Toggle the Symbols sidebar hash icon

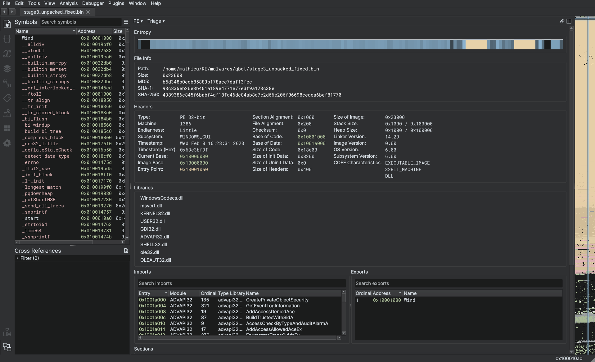7,24
